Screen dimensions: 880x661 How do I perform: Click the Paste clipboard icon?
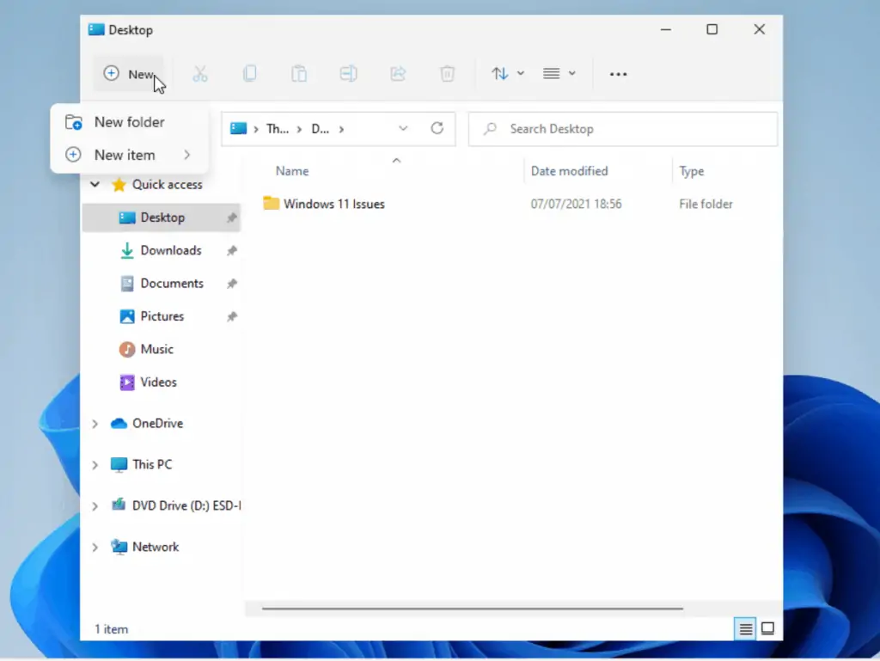tap(299, 74)
